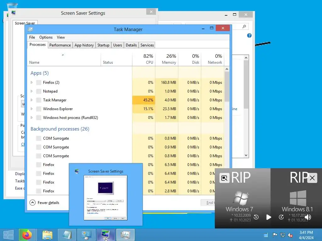This screenshot has height=241, width=322.
Task: Click Task Manager title bar icon
Action: (31, 29)
